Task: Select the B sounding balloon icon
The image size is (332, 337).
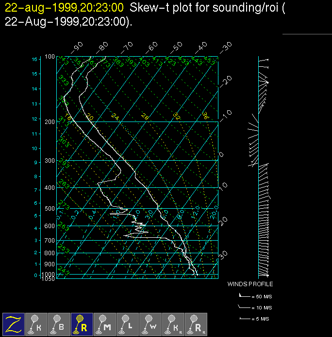Action: pos(59,324)
